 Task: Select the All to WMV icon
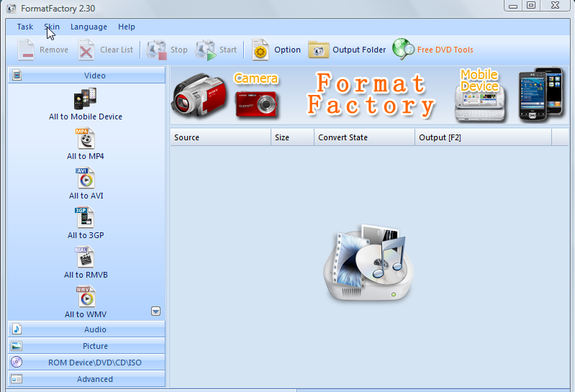click(x=86, y=296)
